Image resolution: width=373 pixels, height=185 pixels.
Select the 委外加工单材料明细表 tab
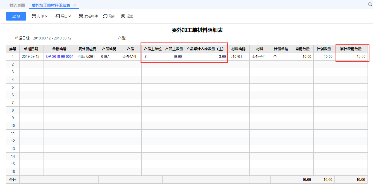tap(51, 5)
